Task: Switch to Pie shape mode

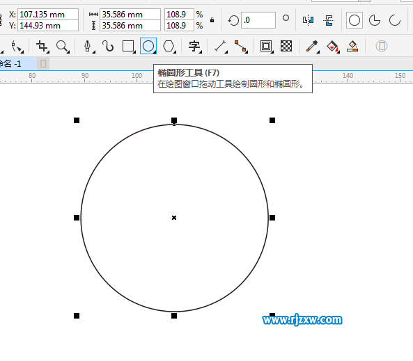Action: 375,20
